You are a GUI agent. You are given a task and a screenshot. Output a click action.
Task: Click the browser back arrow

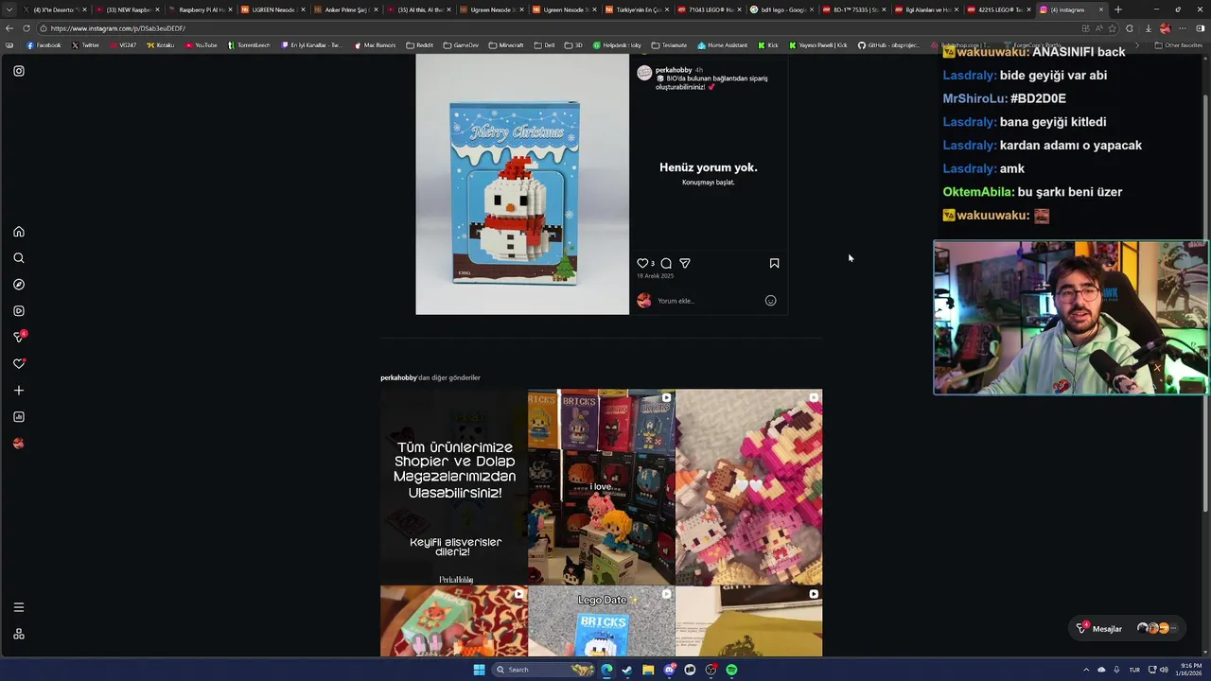click(9, 28)
